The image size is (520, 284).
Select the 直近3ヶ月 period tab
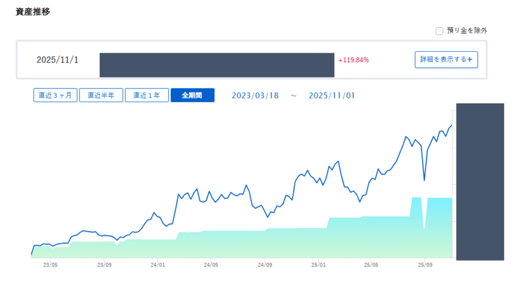pyautogui.click(x=55, y=95)
